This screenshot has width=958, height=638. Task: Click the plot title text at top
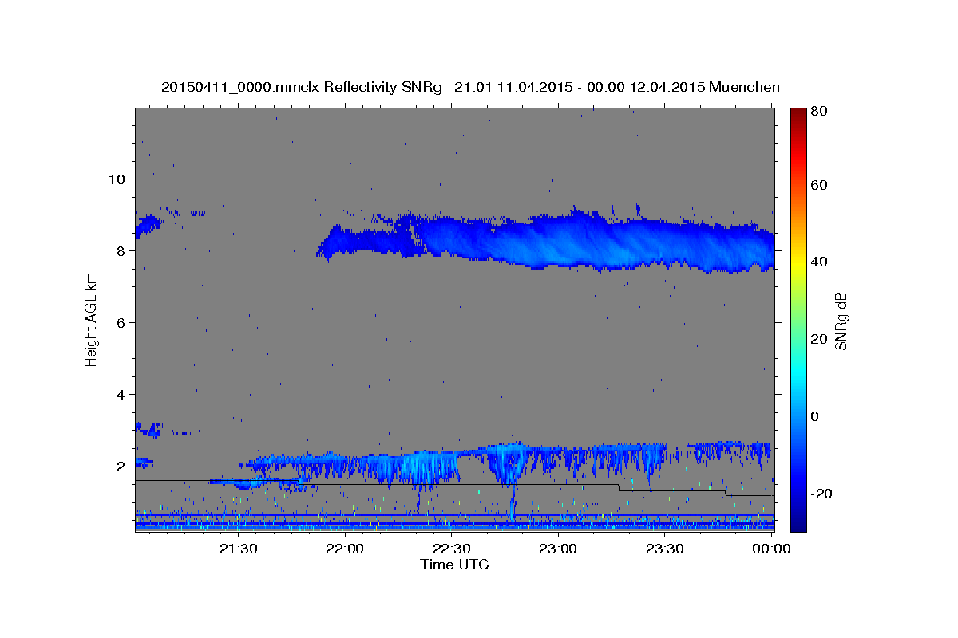click(x=470, y=87)
